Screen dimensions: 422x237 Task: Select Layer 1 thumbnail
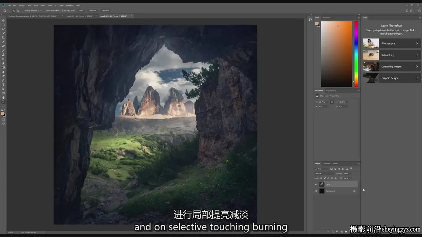pyautogui.click(x=322, y=184)
